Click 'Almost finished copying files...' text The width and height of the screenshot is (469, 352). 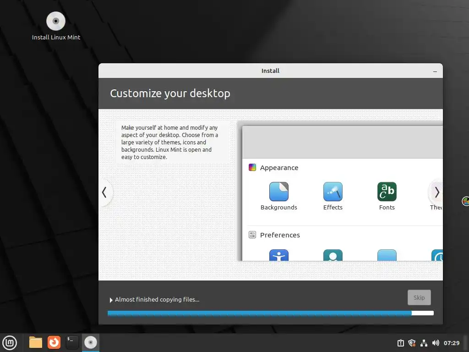157,299
